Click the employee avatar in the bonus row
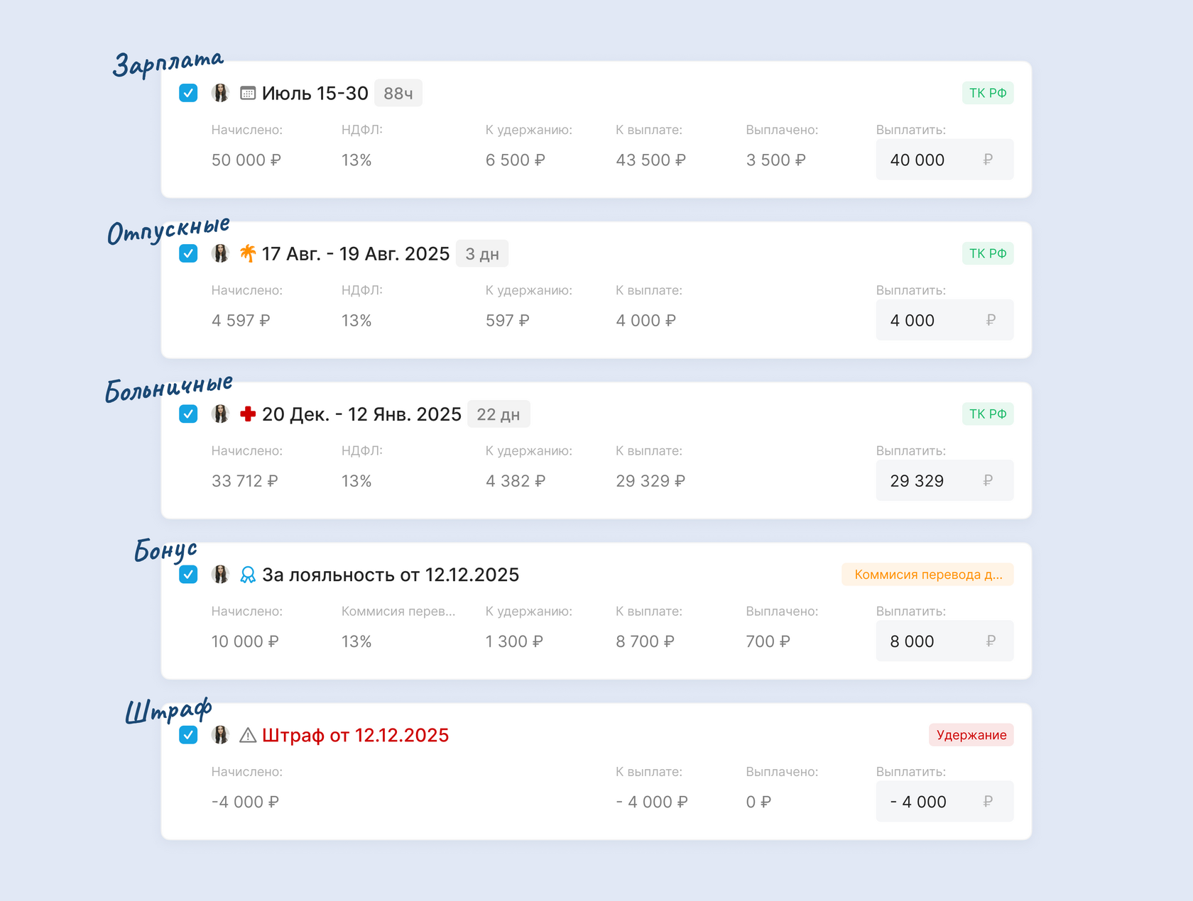The width and height of the screenshot is (1193, 901). pyautogui.click(x=221, y=575)
